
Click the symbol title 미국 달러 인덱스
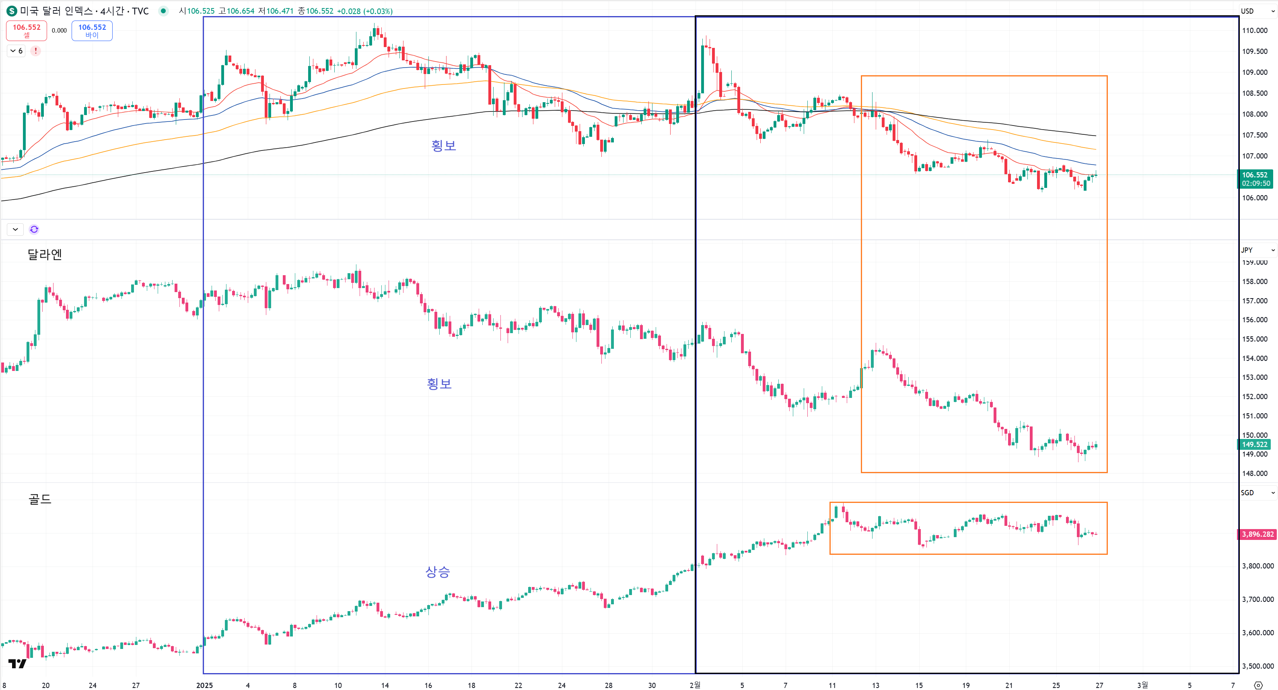(x=56, y=11)
